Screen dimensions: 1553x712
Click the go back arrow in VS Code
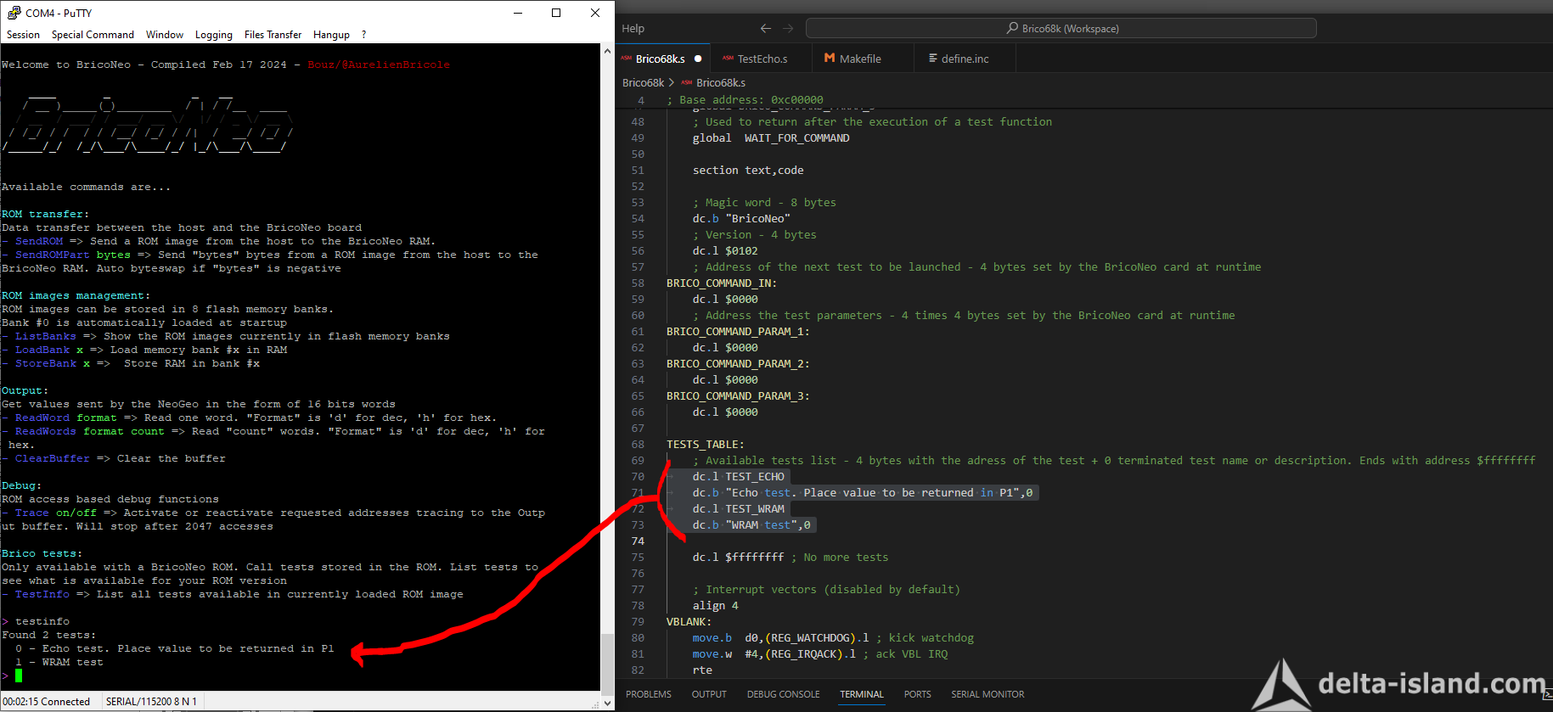click(766, 28)
